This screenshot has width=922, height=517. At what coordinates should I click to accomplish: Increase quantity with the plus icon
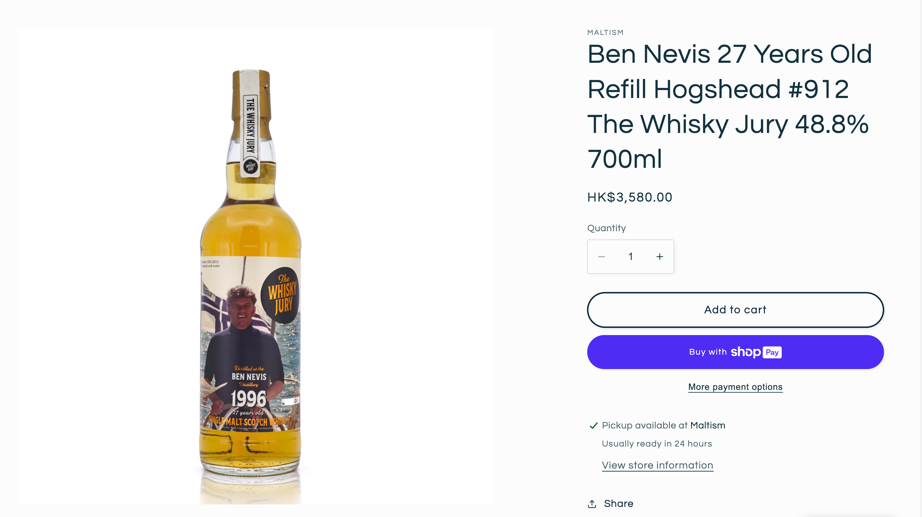pyautogui.click(x=660, y=257)
